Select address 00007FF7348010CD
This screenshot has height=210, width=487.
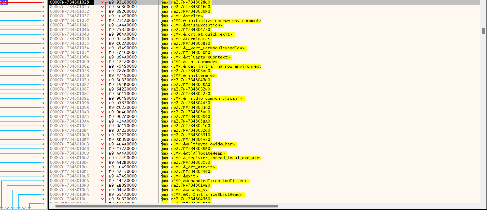pos(69,153)
